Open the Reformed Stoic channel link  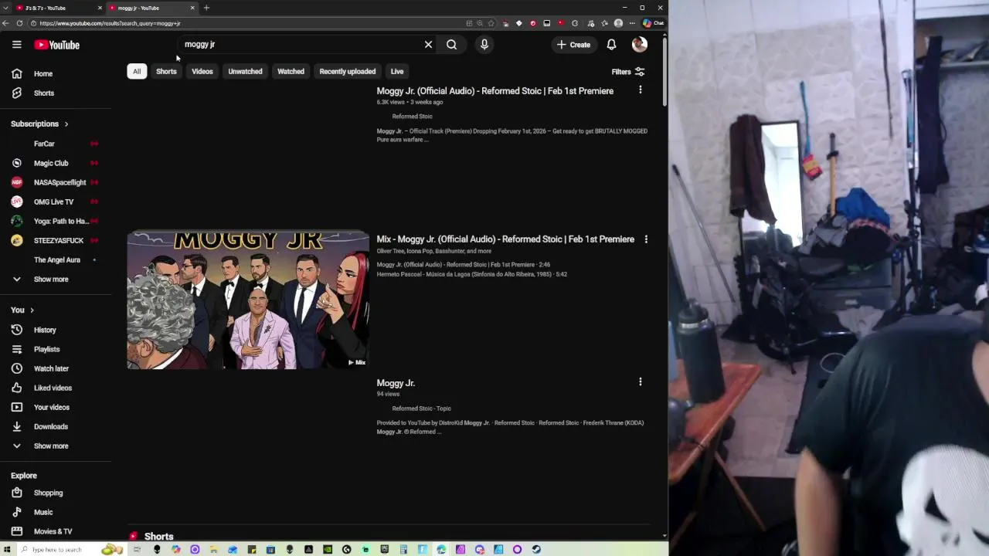(412, 117)
